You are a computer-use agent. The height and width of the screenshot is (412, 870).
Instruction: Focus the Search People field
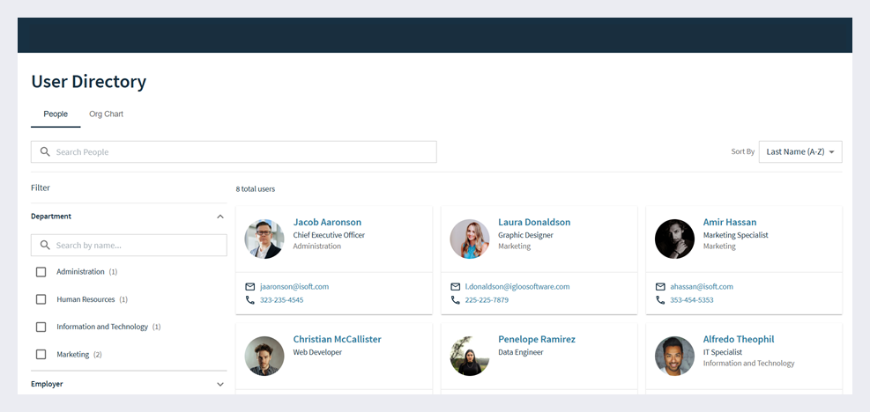point(234,151)
